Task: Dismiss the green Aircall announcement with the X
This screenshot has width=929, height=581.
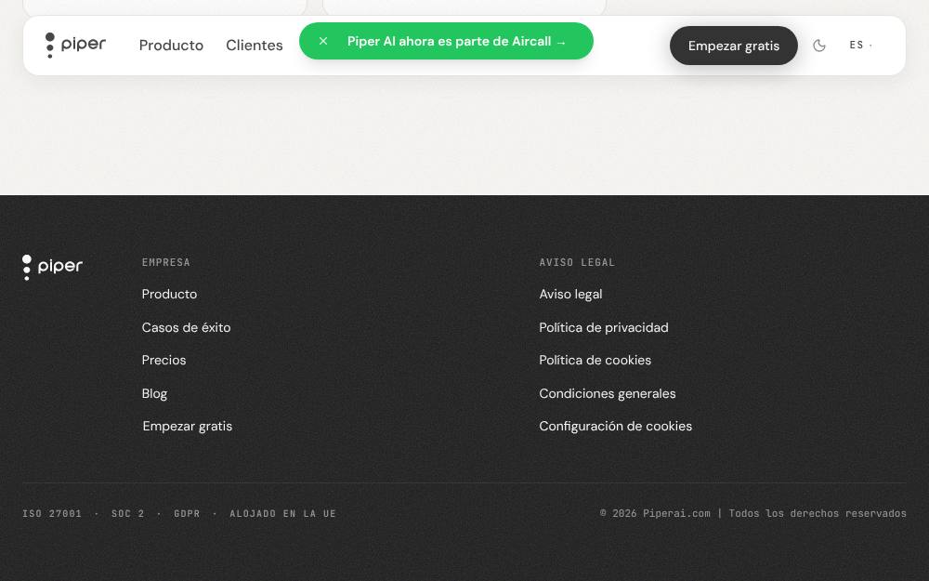Action: 323,41
